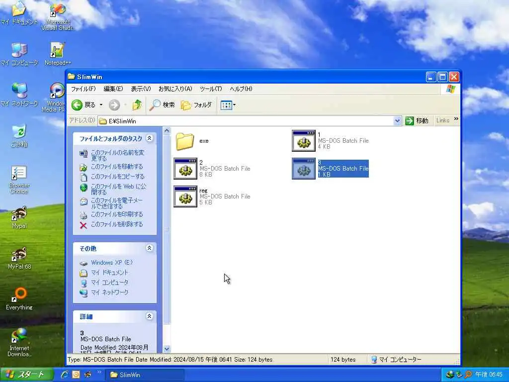Open the Edit (編集) menu
This screenshot has width=509, height=382.
click(113, 89)
